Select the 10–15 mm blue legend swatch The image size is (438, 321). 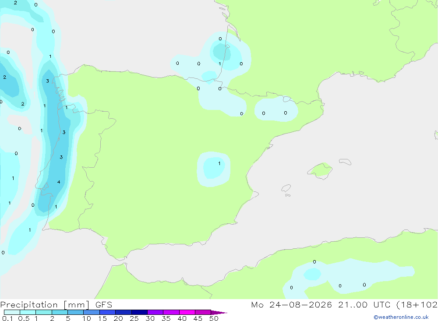92,312
